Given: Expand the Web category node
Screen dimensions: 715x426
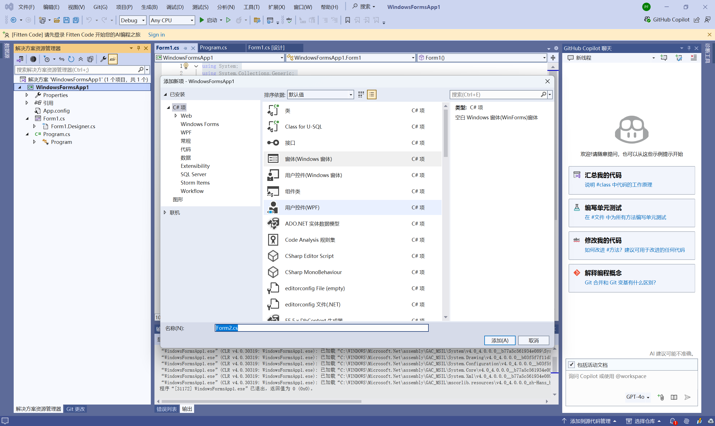Looking at the screenshot, I should coord(176,116).
